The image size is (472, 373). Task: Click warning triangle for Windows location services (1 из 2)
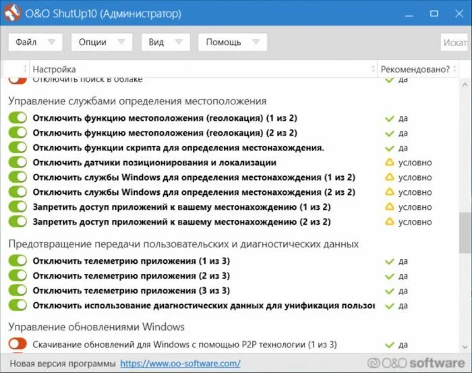pyautogui.click(x=390, y=177)
